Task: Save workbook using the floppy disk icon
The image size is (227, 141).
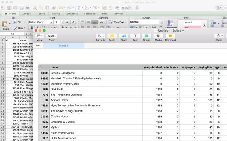Action: (x=21, y=8)
